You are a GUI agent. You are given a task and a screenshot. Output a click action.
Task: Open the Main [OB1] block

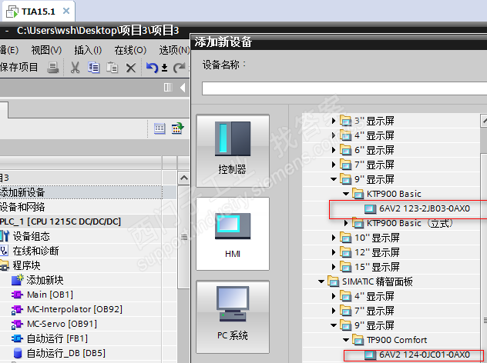pyautogui.click(x=50, y=295)
